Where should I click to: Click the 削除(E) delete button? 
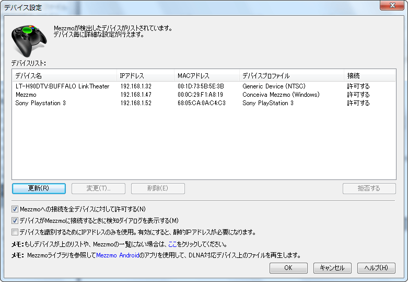point(158,188)
